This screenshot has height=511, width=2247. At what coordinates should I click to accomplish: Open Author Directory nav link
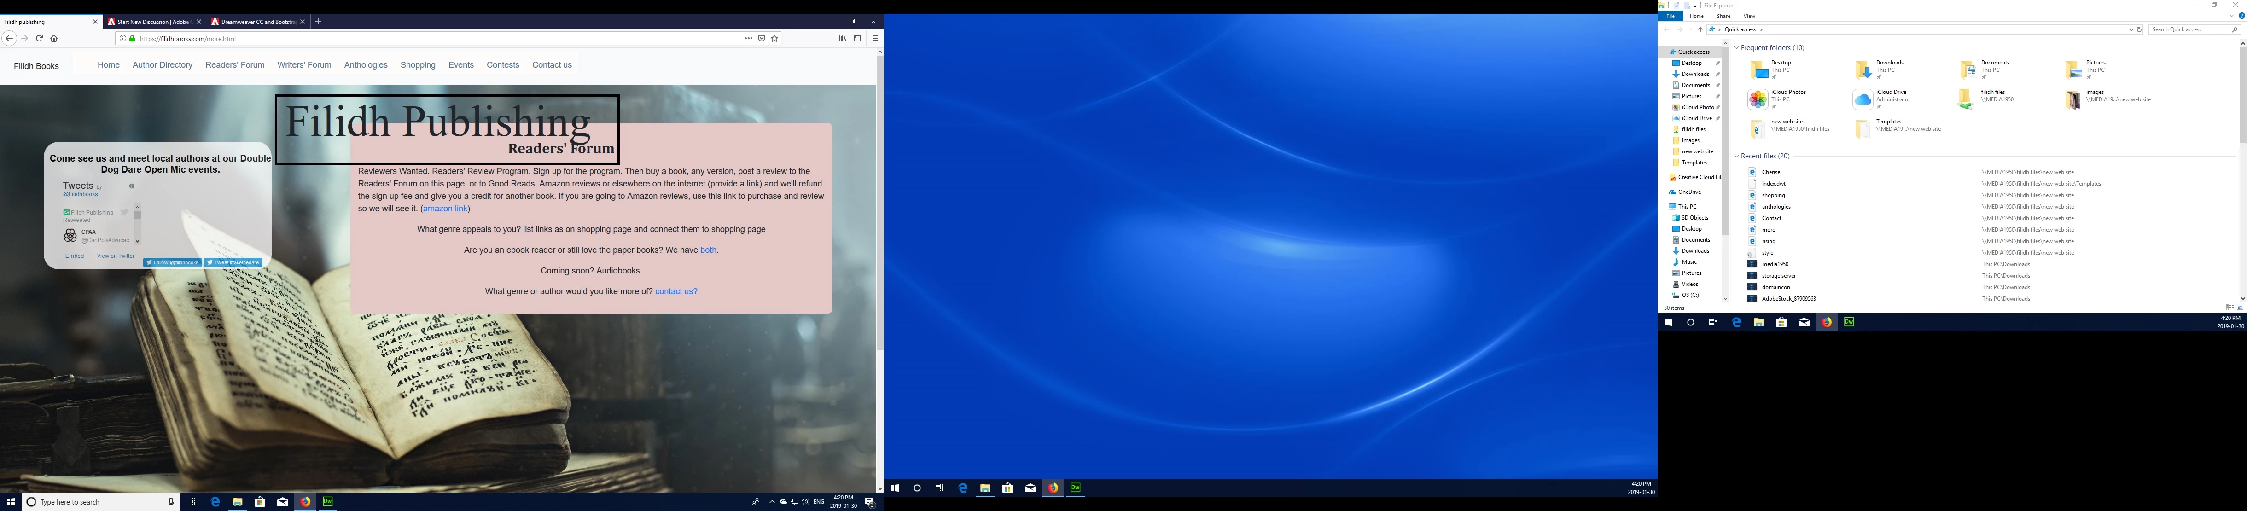(x=162, y=64)
